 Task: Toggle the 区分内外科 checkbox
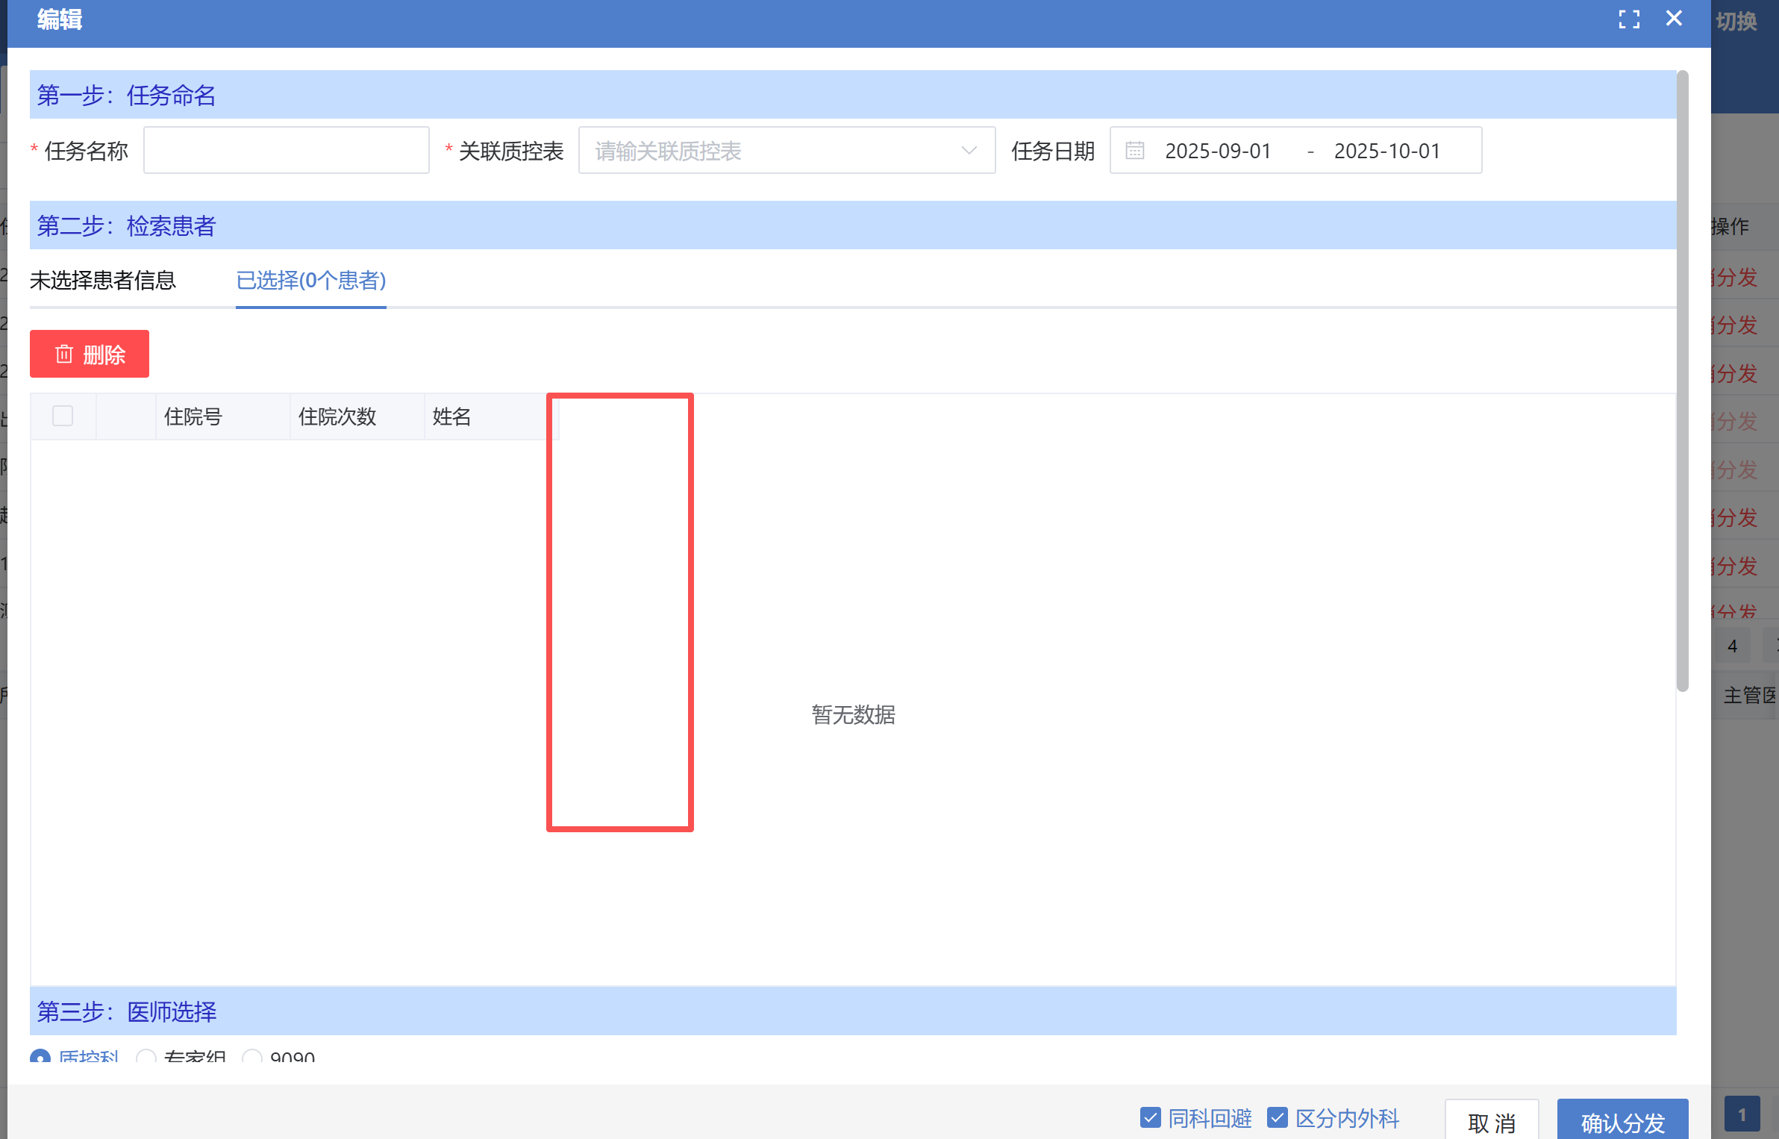click(x=1277, y=1117)
